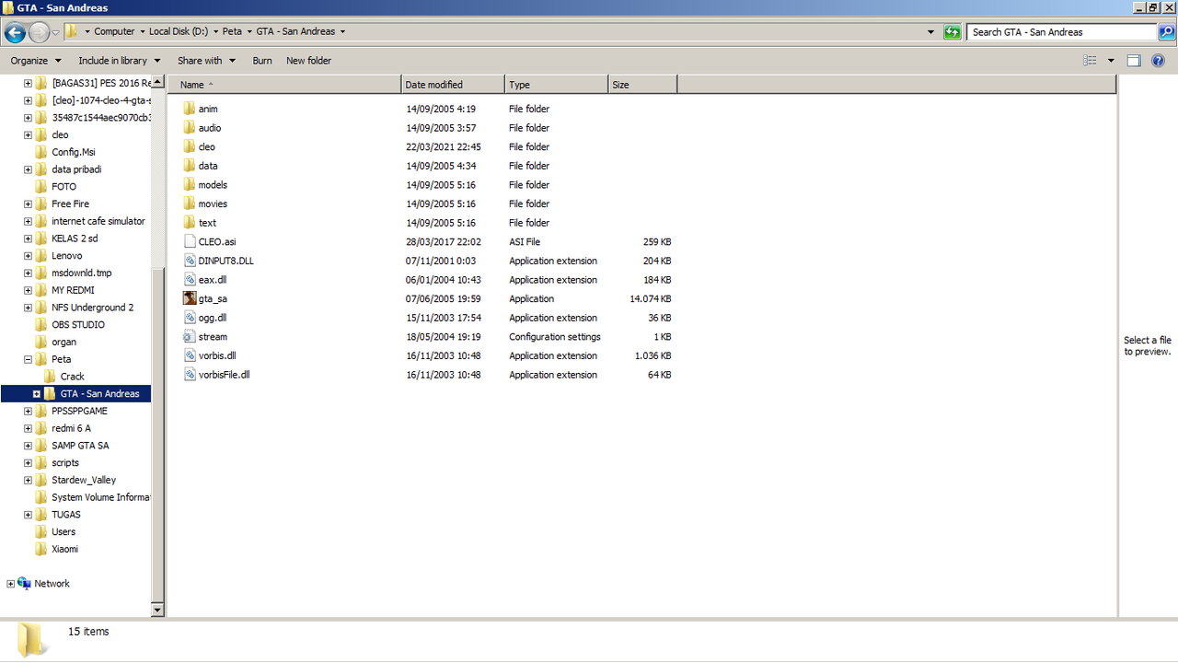Click the search magnifier icon
Viewport: 1178px width, 663px height.
1166,32
